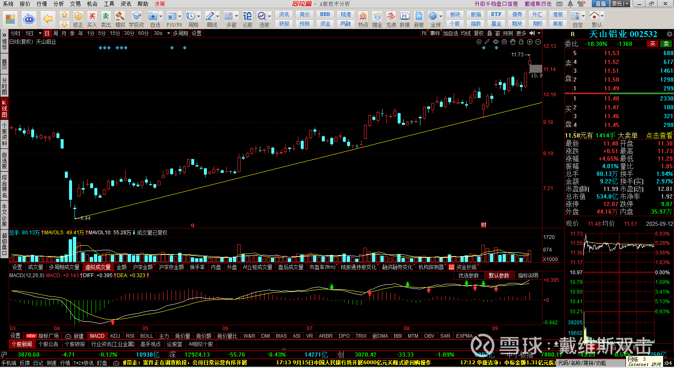Switch to 个股公告 announcements tab
The height and width of the screenshot is (368, 674).
click(x=48, y=344)
